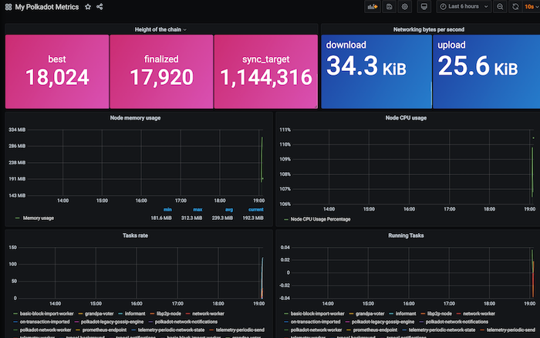Expand the Height of the chain panel menu
540x338 pixels.
click(162, 29)
